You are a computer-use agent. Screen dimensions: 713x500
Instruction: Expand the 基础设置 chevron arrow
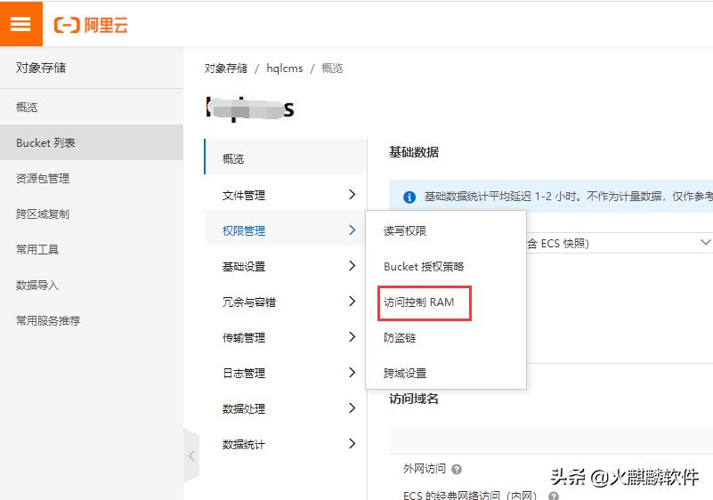click(352, 265)
